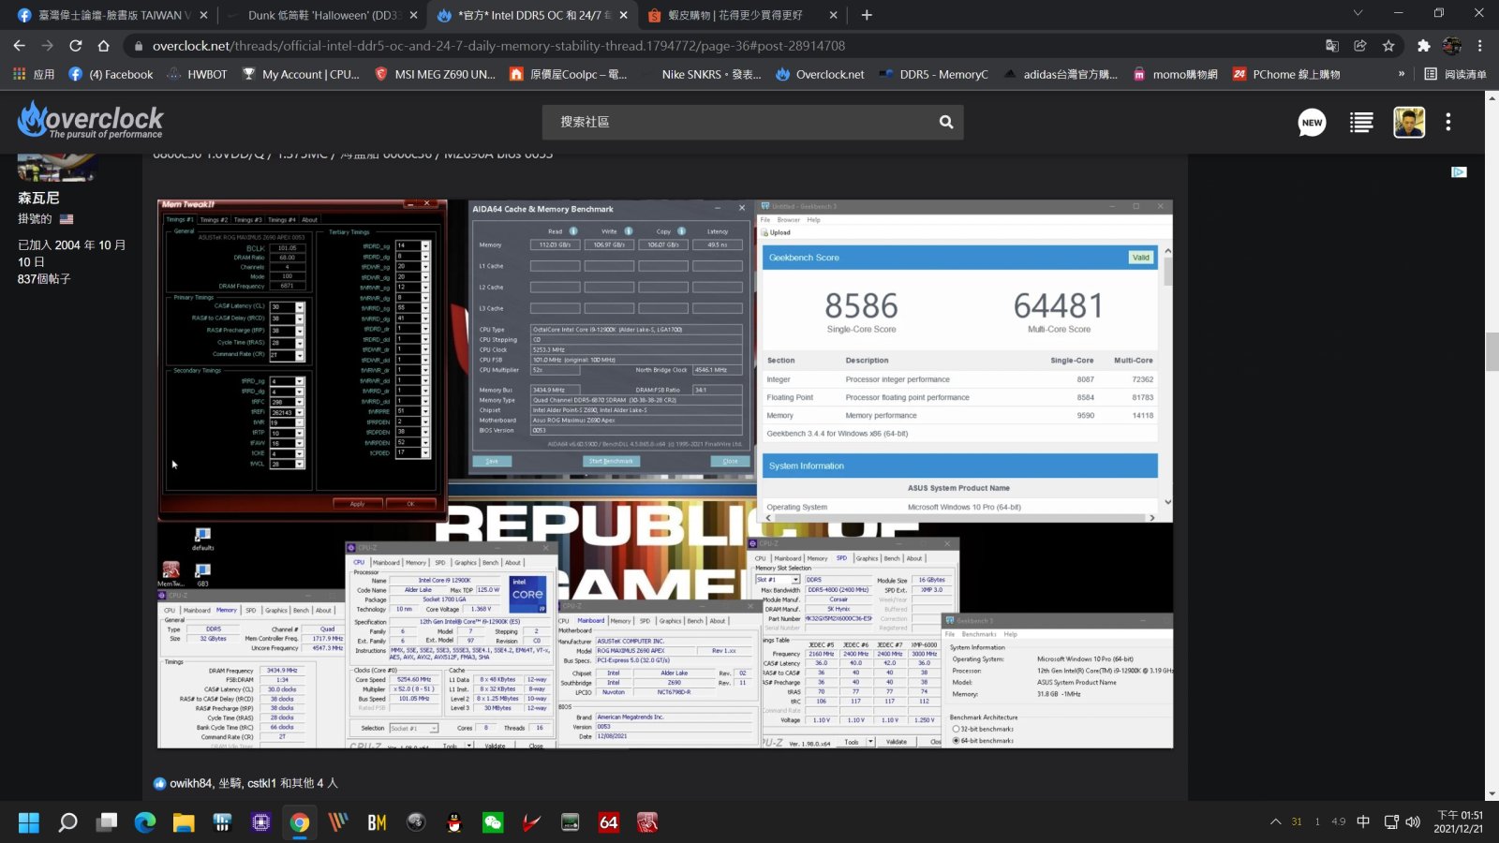This screenshot has width=1499, height=843.
Task: Open the BM taskbar icon
Action: (x=377, y=822)
